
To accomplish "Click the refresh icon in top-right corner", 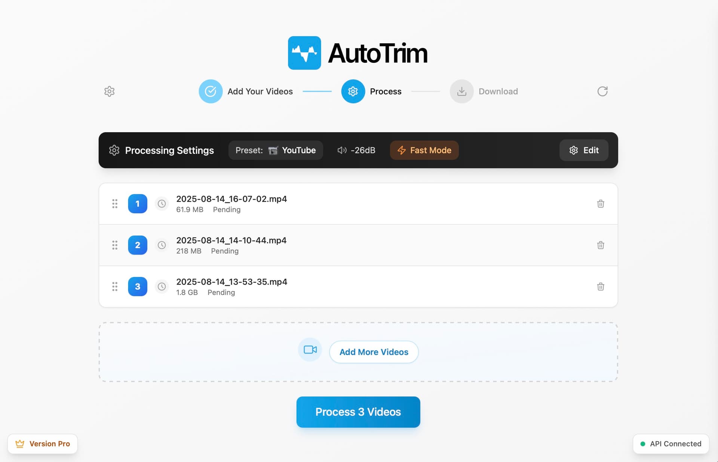I will pyautogui.click(x=602, y=91).
